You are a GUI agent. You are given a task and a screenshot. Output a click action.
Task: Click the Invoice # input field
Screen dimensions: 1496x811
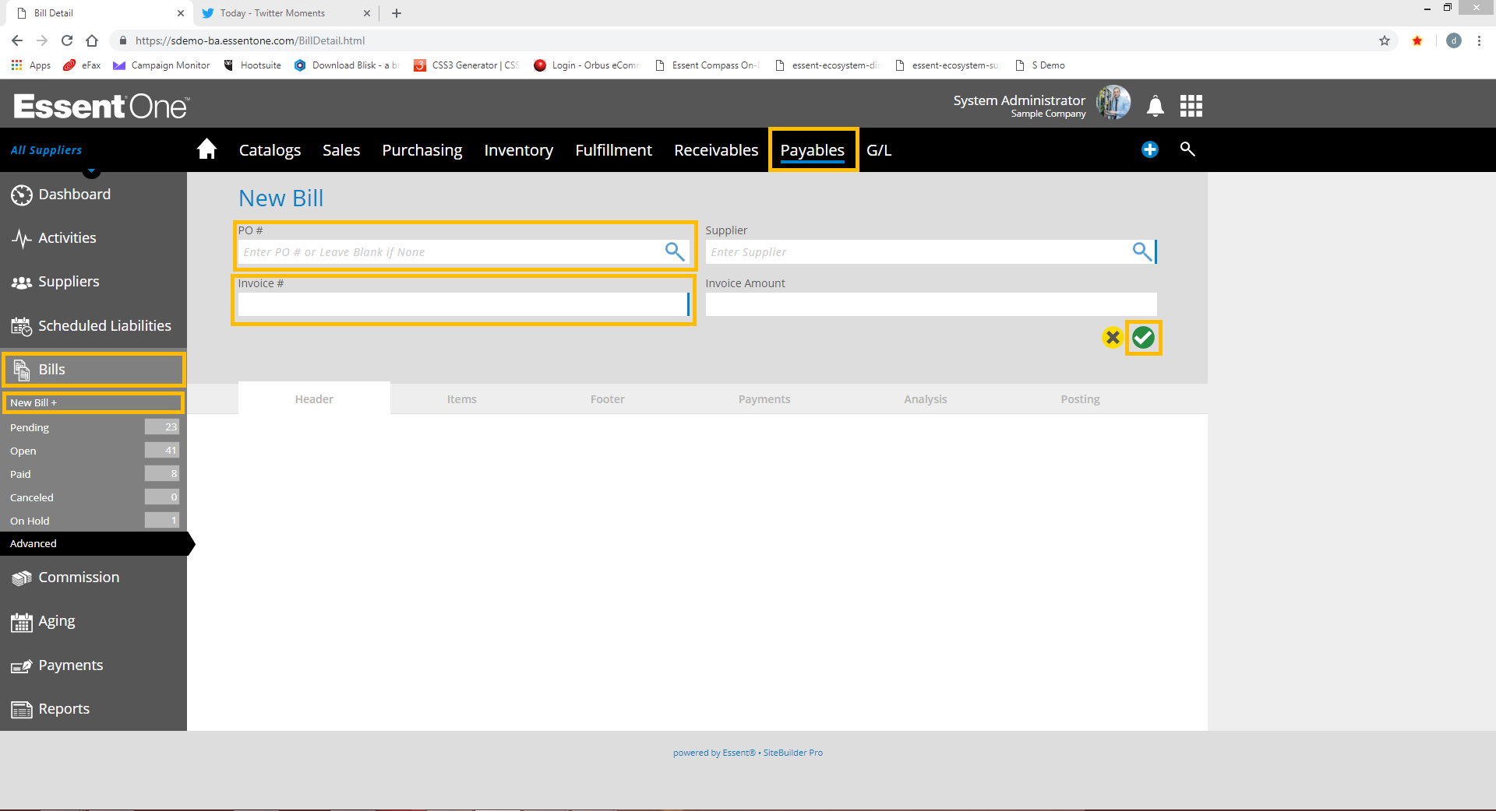(x=463, y=304)
